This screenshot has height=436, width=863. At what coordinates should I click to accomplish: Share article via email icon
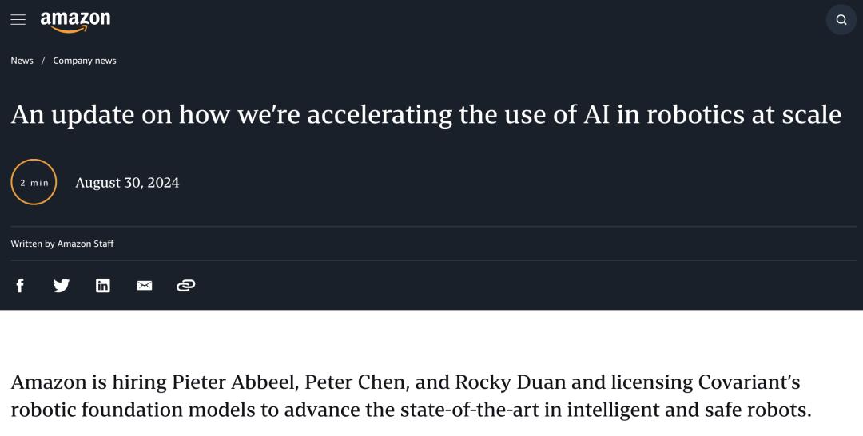(145, 285)
